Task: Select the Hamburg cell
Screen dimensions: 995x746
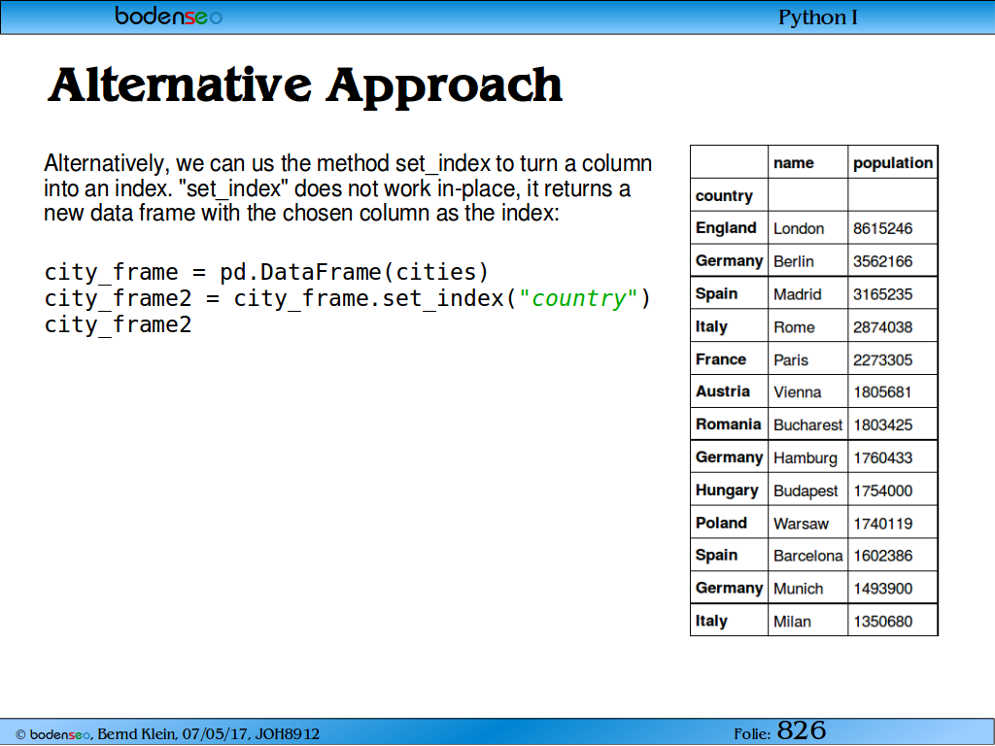Action: tap(806, 458)
